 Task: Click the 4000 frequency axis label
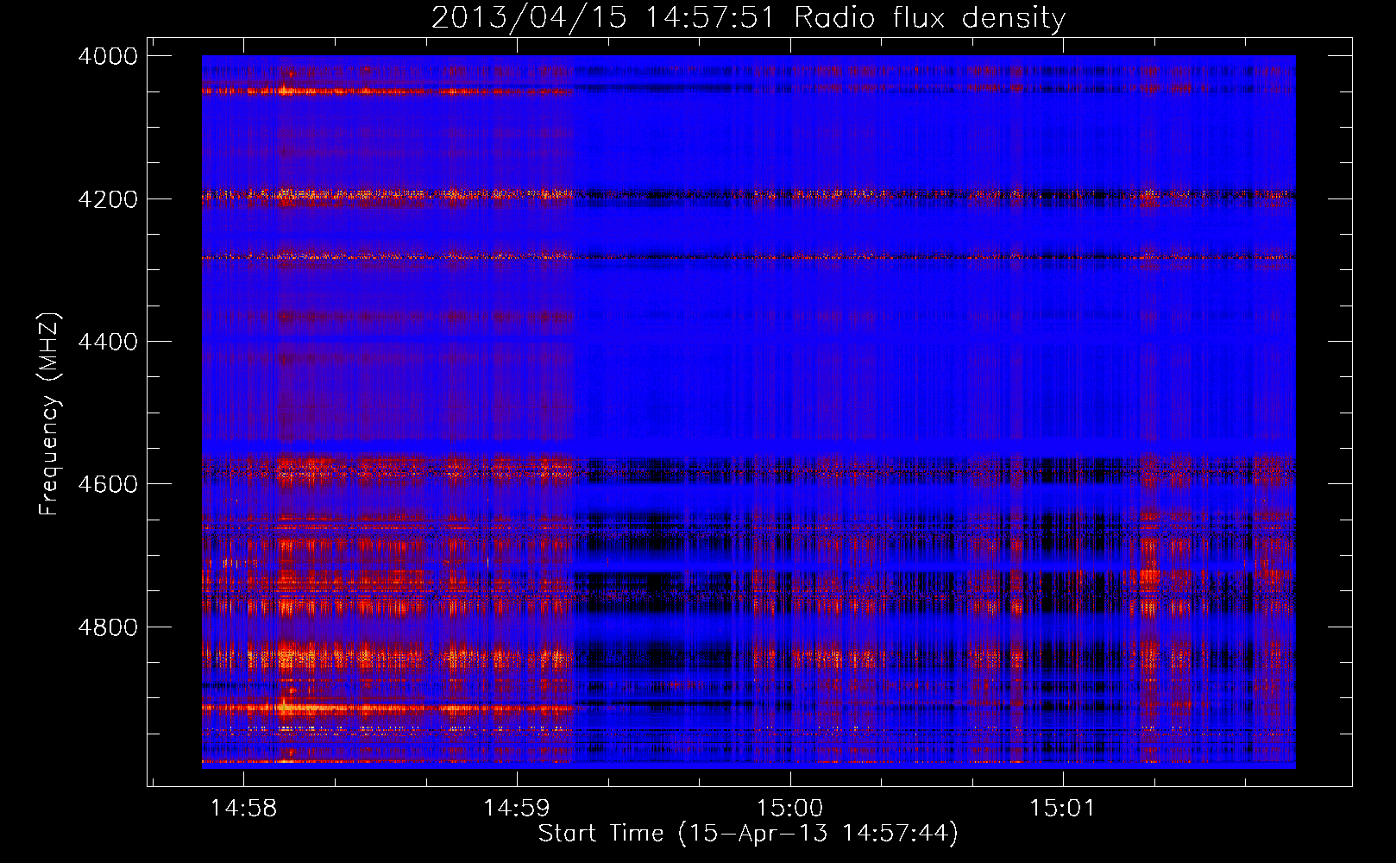108,56
